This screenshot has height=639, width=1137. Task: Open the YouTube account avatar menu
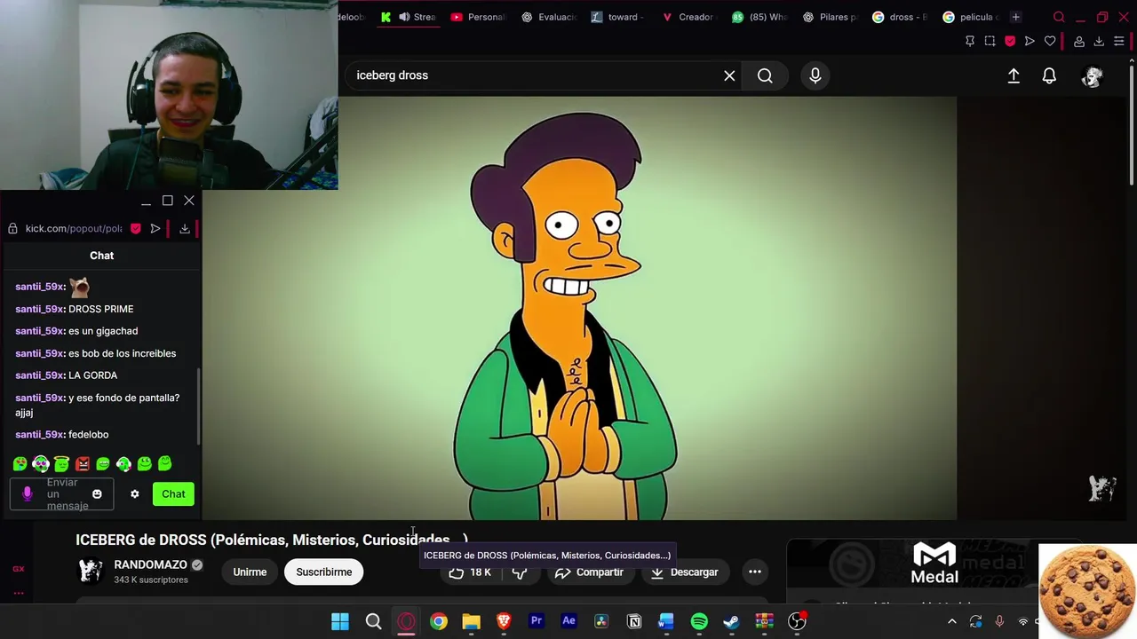click(x=1093, y=76)
